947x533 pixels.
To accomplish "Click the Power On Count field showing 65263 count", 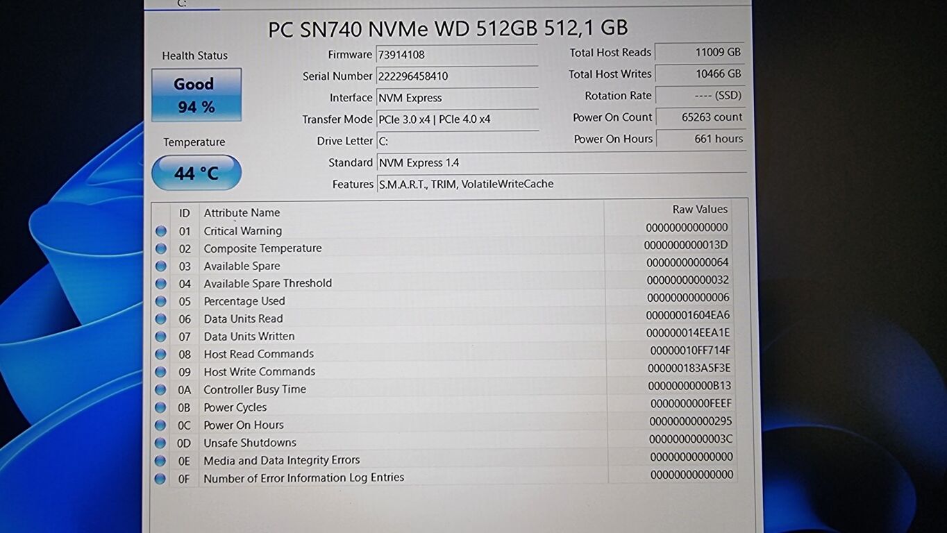I will click(701, 117).
